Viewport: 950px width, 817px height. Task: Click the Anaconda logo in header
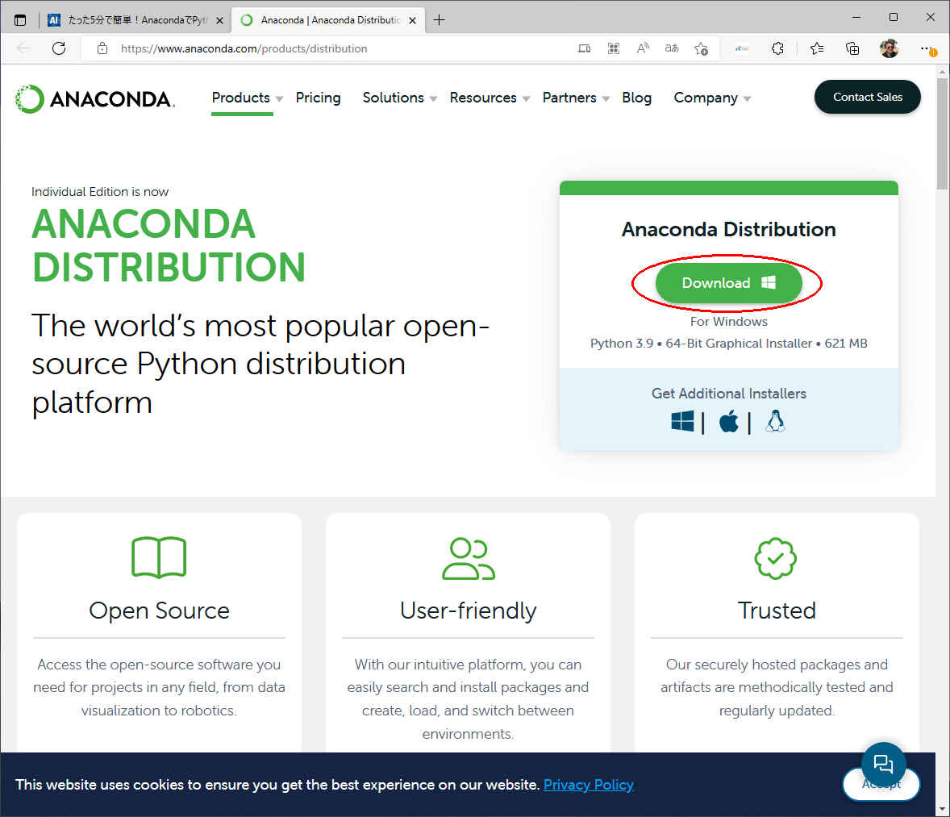(x=94, y=98)
